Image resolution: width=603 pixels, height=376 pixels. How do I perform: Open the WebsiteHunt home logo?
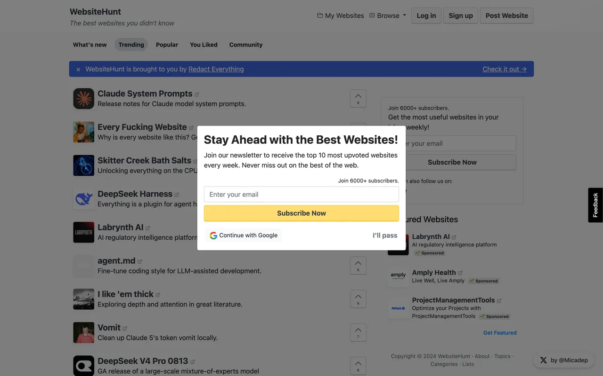coord(96,12)
